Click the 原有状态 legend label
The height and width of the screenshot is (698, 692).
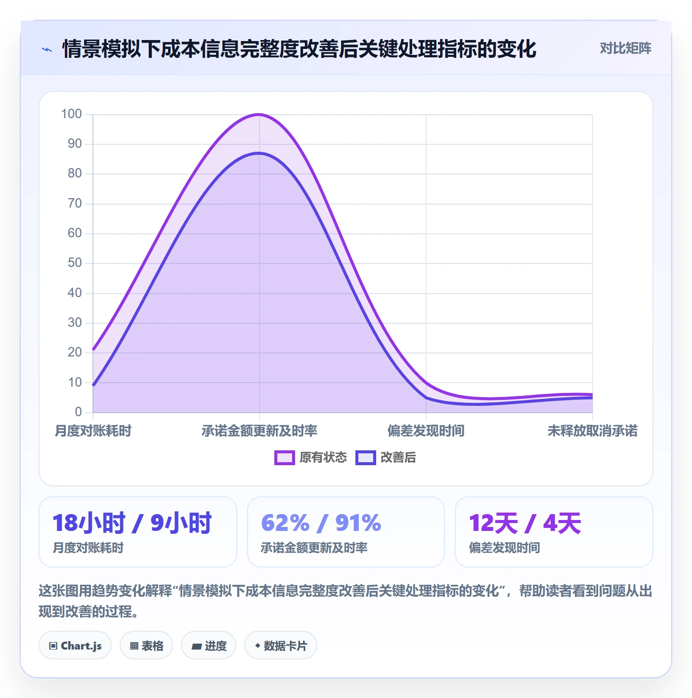pos(323,458)
